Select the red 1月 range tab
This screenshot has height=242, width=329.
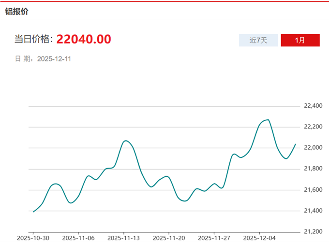[300, 40]
